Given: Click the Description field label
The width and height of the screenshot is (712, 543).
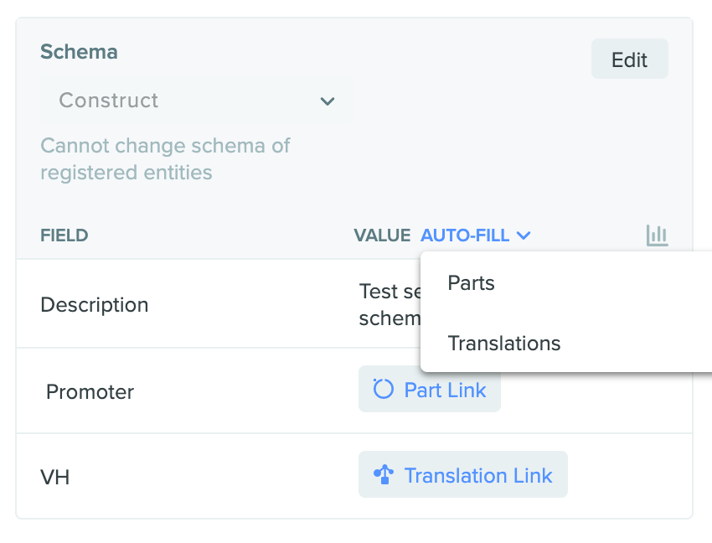Looking at the screenshot, I should [95, 305].
